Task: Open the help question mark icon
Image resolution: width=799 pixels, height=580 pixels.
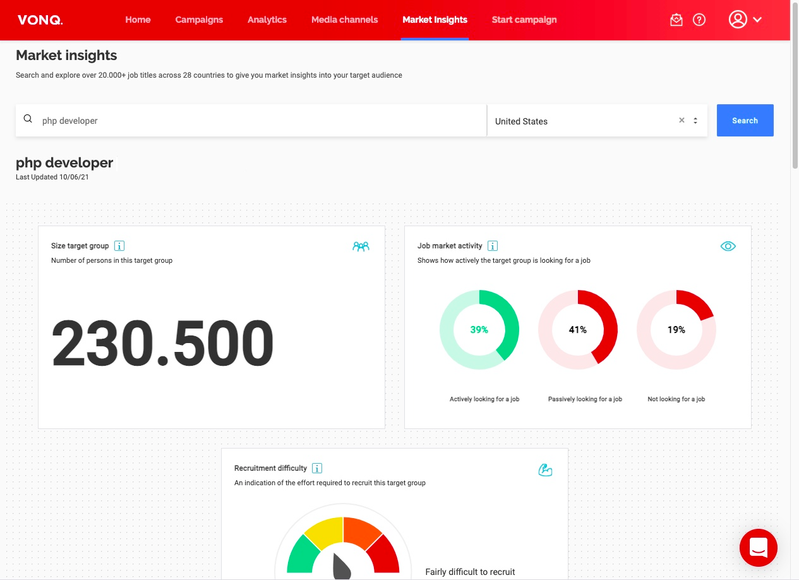Action: 699,20
